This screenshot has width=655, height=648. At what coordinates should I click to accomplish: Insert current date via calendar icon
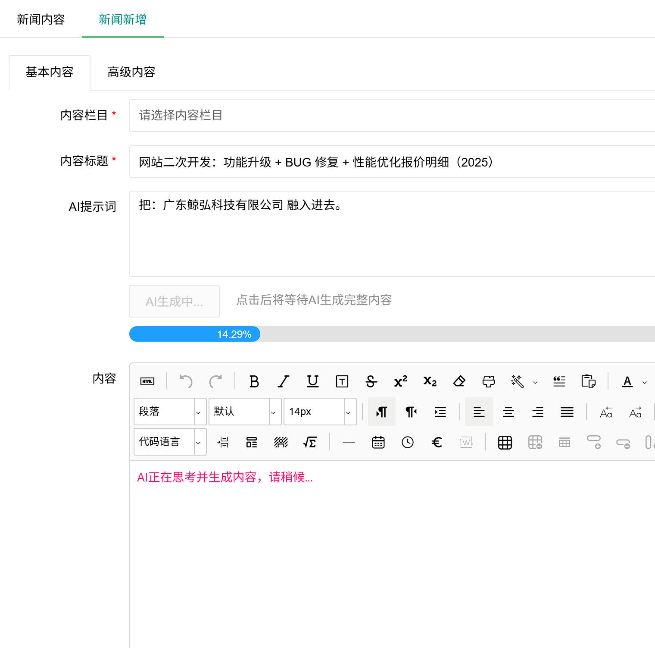click(x=378, y=442)
